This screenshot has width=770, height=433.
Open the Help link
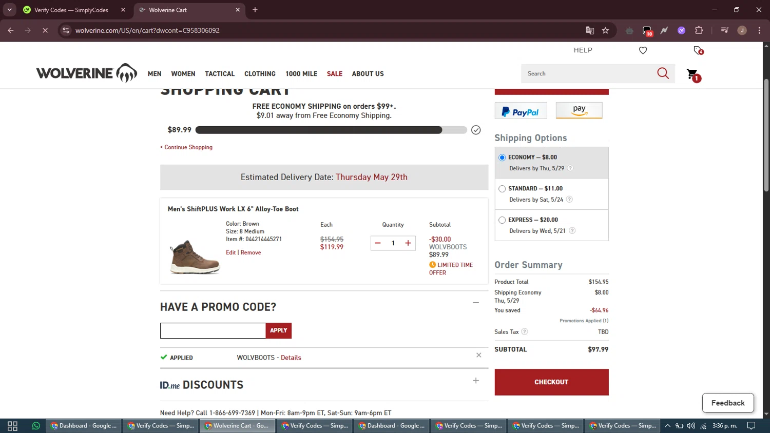click(583, 50)
